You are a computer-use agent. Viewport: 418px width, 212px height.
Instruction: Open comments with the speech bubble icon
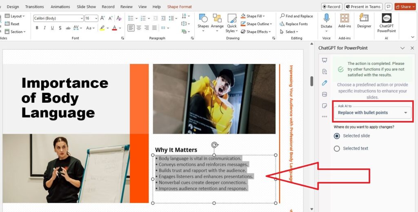389,7
